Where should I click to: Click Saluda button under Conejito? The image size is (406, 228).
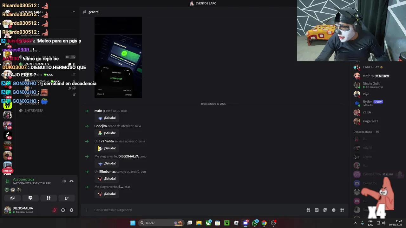click(107, 133)
